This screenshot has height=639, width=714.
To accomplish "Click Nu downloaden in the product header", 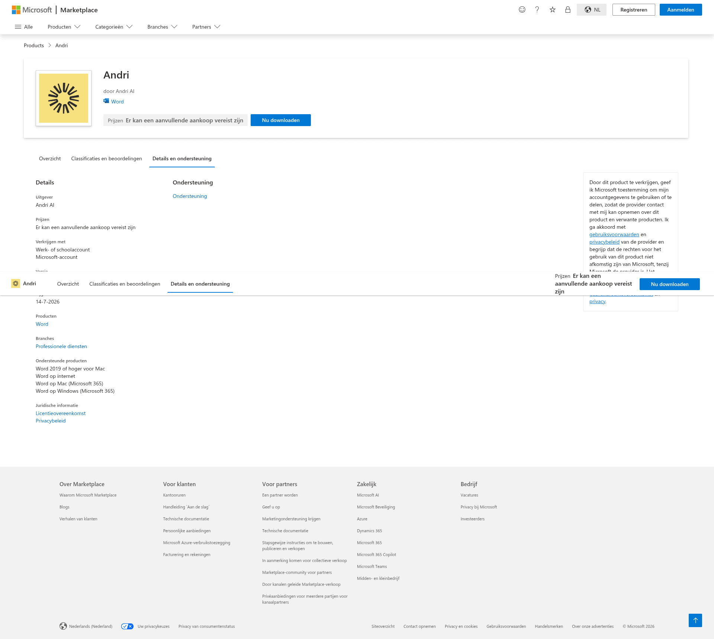I will [281, 120].
